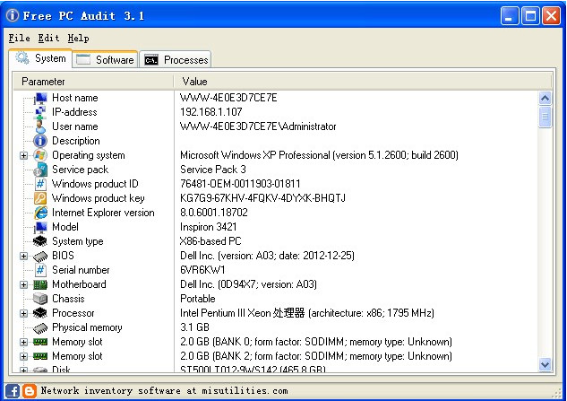567x401 pixels.
Task: Click the Motherboard icon
Action: click(x=40, y=284)
